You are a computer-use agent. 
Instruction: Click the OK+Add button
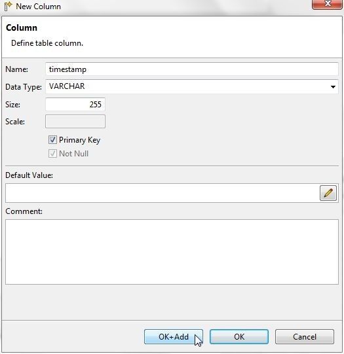[174, 336]
